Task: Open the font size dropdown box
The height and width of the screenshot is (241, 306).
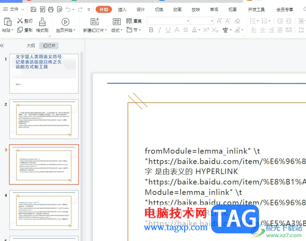Action: point(202,21)
